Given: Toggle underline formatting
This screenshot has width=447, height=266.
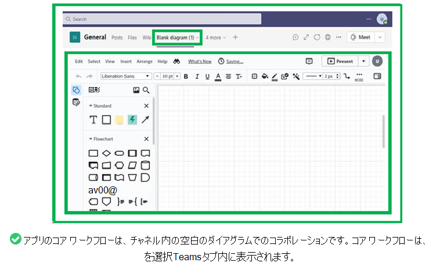Looking at the screenshot, I should (207, 77).
